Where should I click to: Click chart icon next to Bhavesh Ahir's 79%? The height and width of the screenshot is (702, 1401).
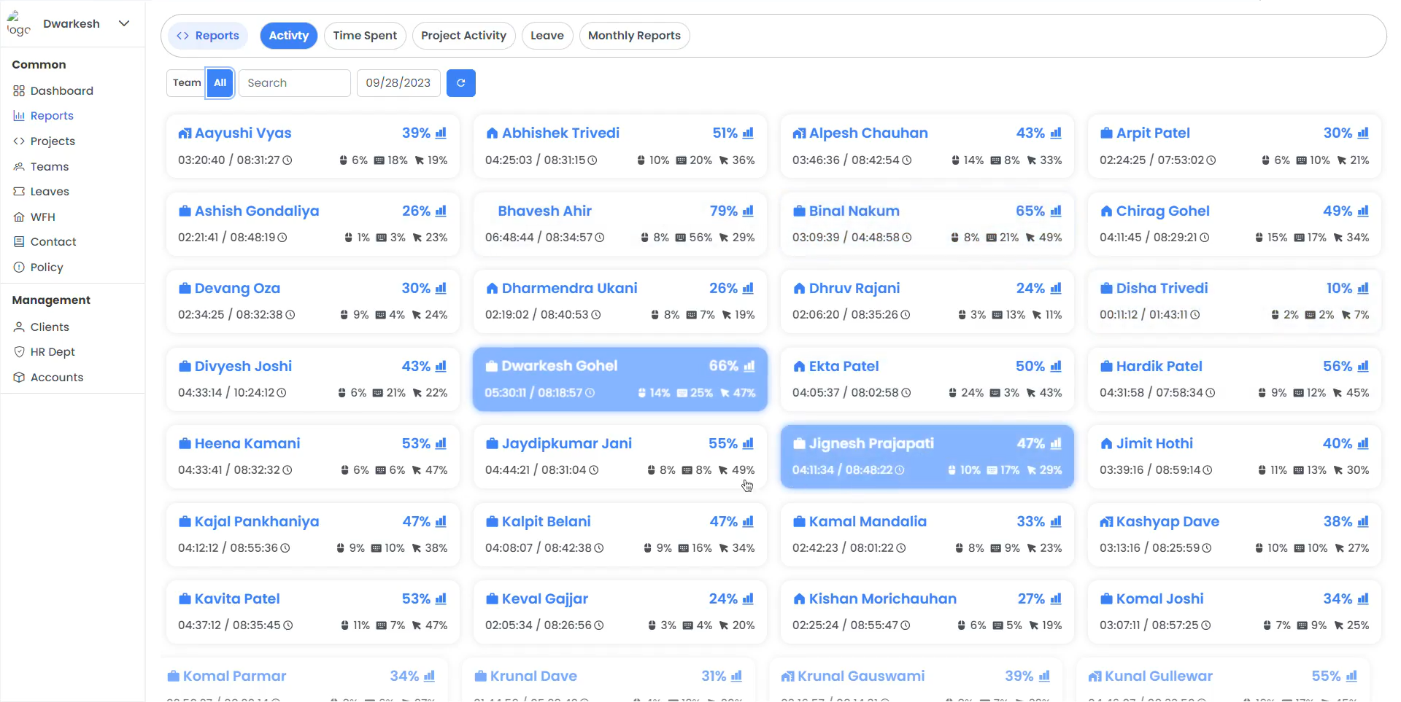click(x=748, y=211)
